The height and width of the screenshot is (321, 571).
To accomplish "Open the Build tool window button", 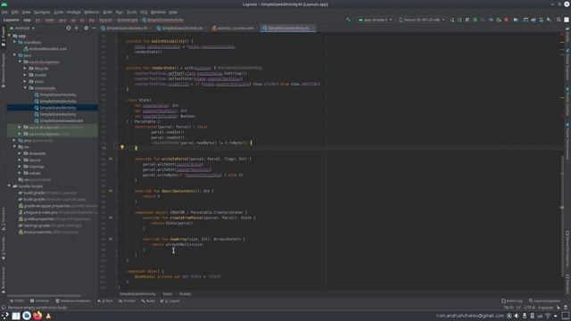I will pos(148,301).
